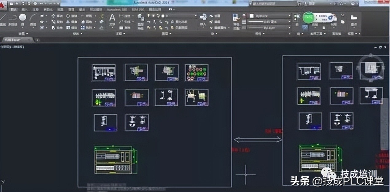
Task: Click the ByBlock color swatch in Properties panel
Action: tap(251, 16)
